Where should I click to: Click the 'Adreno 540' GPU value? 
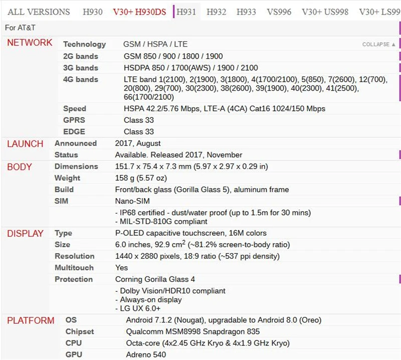[146, 354]
